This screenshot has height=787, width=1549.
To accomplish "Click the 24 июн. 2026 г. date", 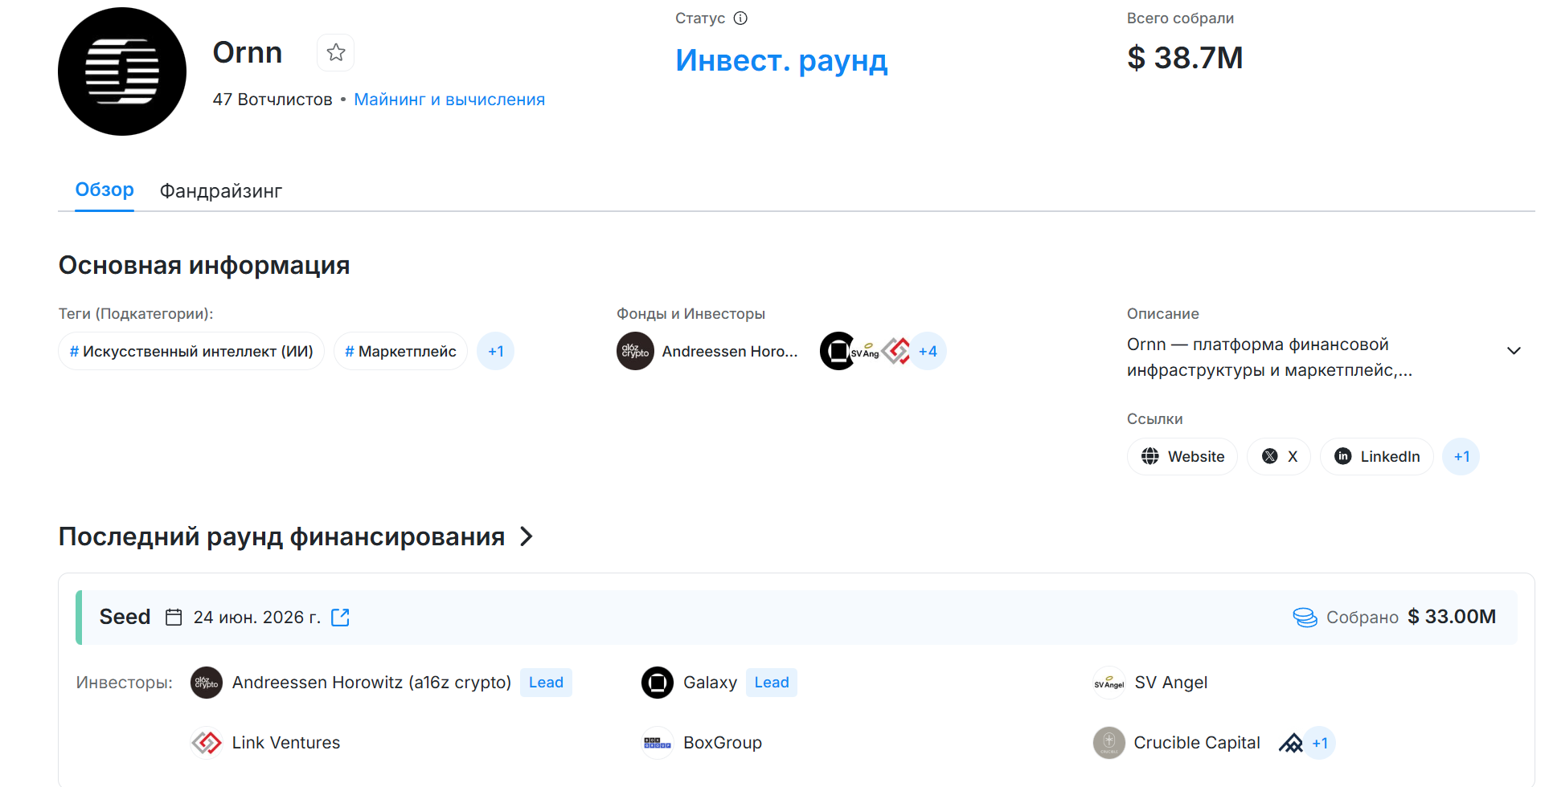I will [256, 617].
